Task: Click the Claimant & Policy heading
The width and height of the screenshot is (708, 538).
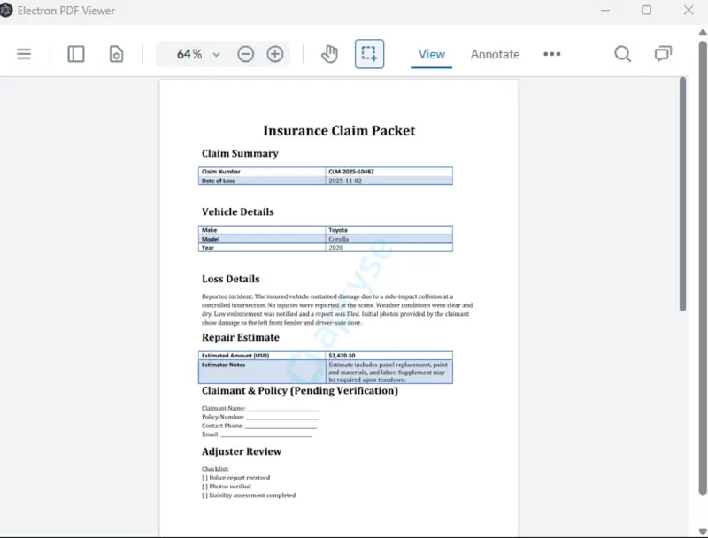Action: [300, 391]
